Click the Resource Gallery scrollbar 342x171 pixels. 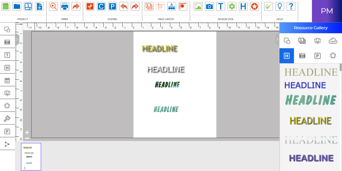click(x=340, y=67)
